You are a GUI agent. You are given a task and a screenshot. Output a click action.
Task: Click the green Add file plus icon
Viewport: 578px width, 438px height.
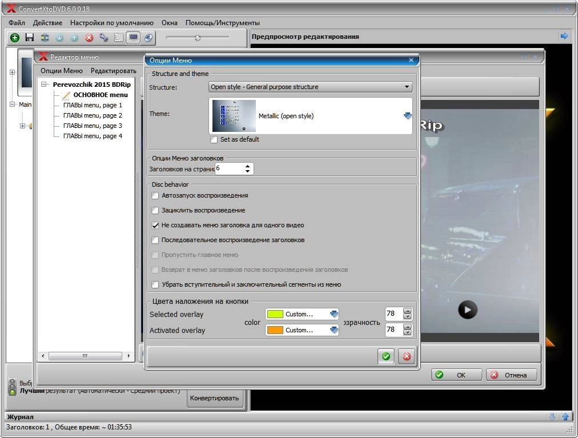(x=15, y=38)
